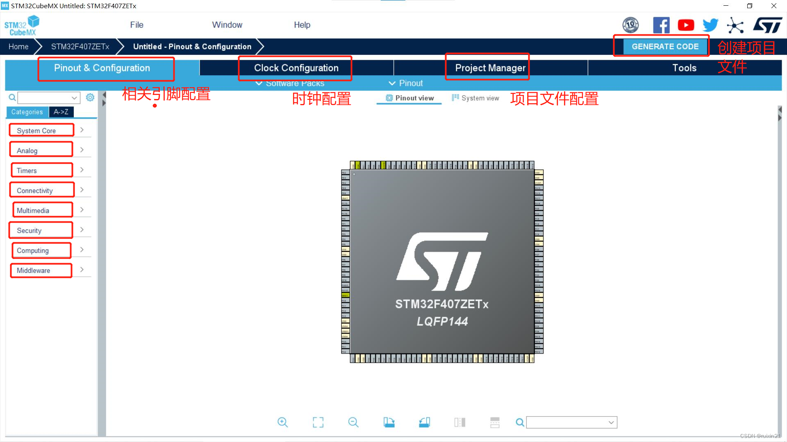Rotate the chip counter-clockwise icon
The width and height of the screenshot is (787, 442).
click(x=425, y=422)
